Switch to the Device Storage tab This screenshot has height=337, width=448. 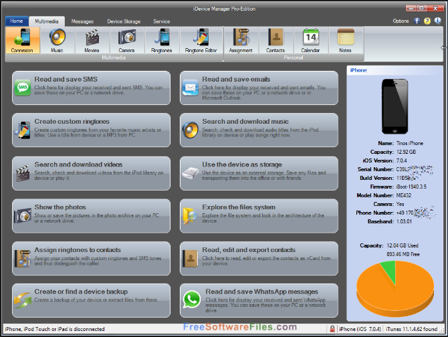[124, 21]
